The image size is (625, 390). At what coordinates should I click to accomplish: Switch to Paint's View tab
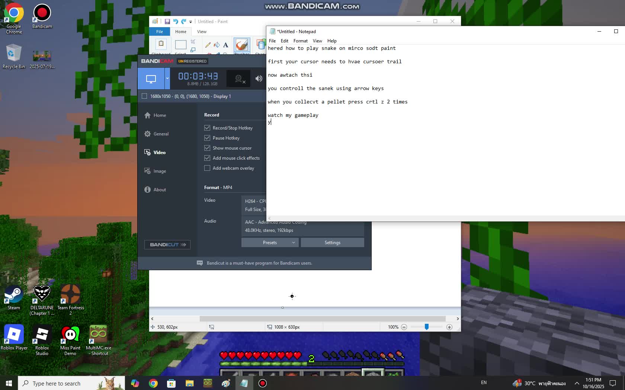click(x=202, y=32)
